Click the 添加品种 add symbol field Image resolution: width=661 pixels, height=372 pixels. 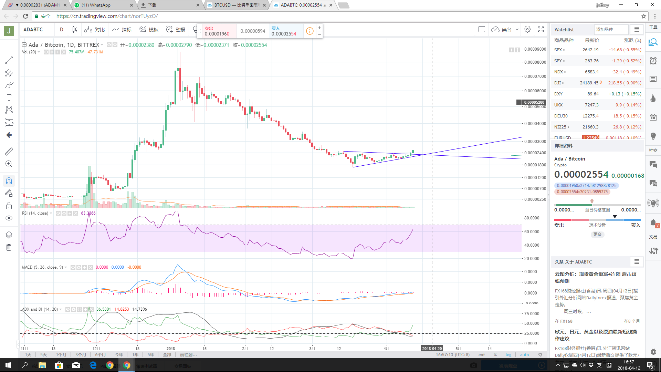611,30
